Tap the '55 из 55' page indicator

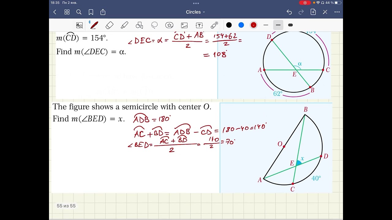click(x=66, y=206)
